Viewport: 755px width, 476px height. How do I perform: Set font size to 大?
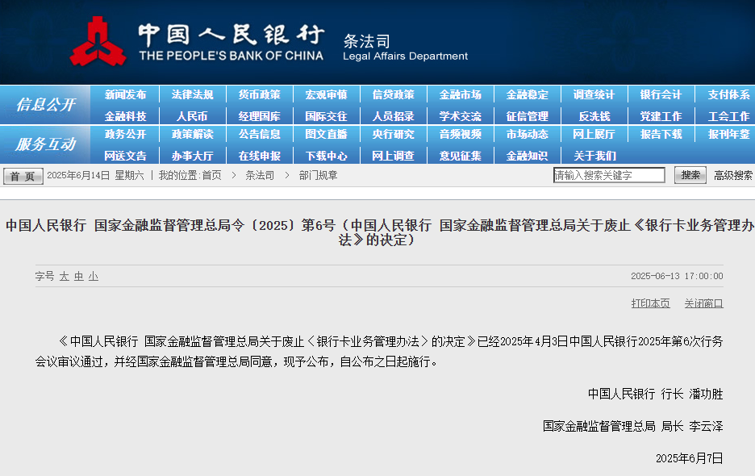pos(65,276)
